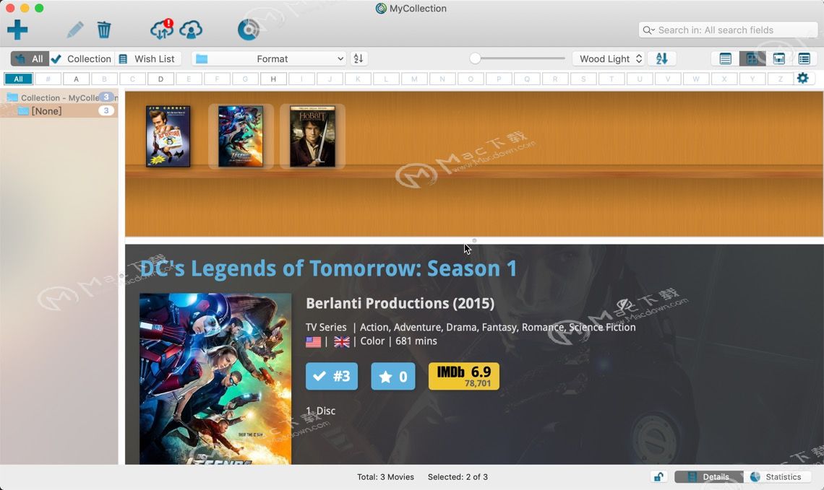The width and height of the screenshot is (824, 490).
Task: Click the United States flag icon
Action: pyautogui.click(x=313, y=342)
